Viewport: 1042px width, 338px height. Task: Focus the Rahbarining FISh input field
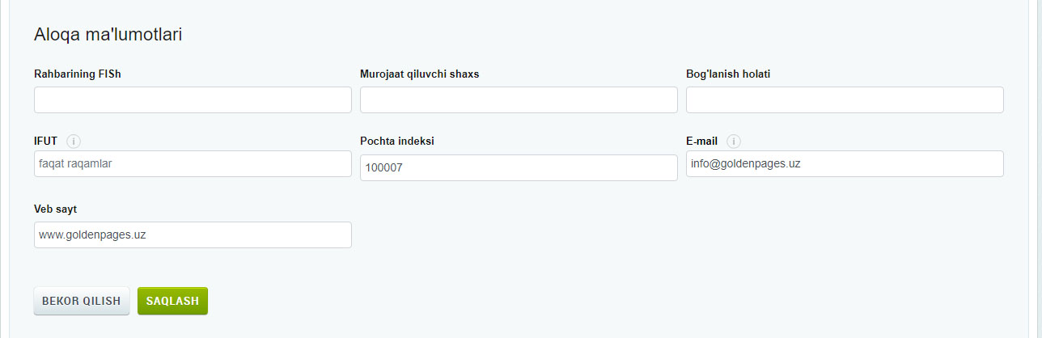click(x=193, y=100)
